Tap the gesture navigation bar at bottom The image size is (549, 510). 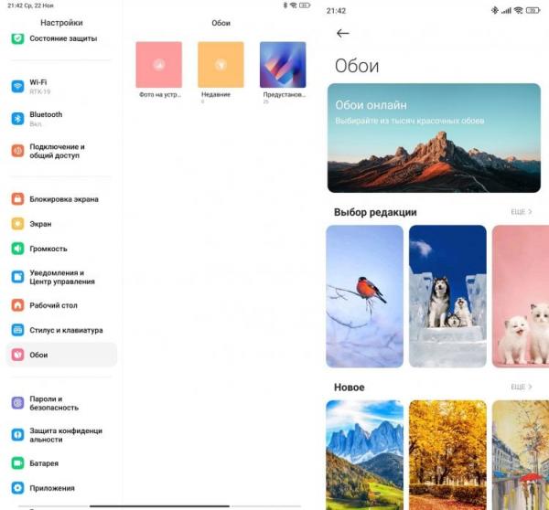(159, 505)
